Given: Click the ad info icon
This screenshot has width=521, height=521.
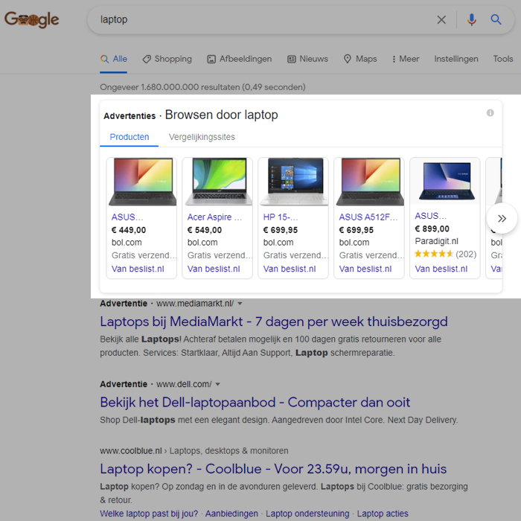Looking at the screenshot, I should pos(490,113).
